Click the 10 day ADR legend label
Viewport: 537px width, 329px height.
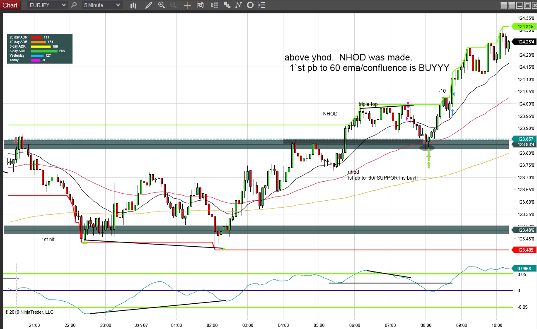pos(19,42)
